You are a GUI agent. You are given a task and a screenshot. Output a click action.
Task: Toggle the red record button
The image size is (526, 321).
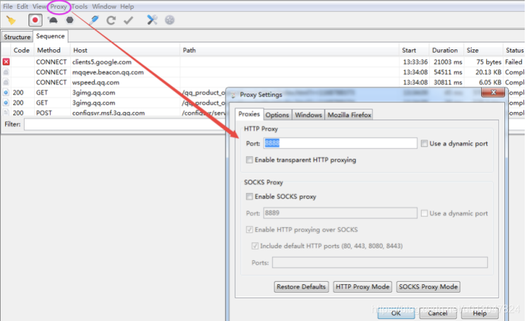(x=35, y=20)
